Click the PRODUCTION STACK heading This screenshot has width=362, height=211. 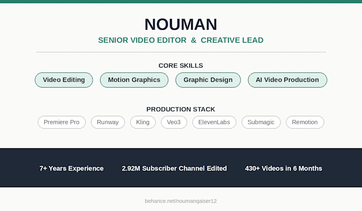181,109
